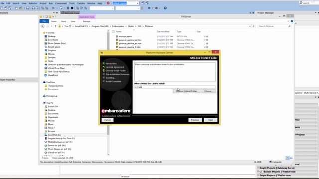
Task: Select paserver_readme_de.htm file
Action: pos(130,40)
